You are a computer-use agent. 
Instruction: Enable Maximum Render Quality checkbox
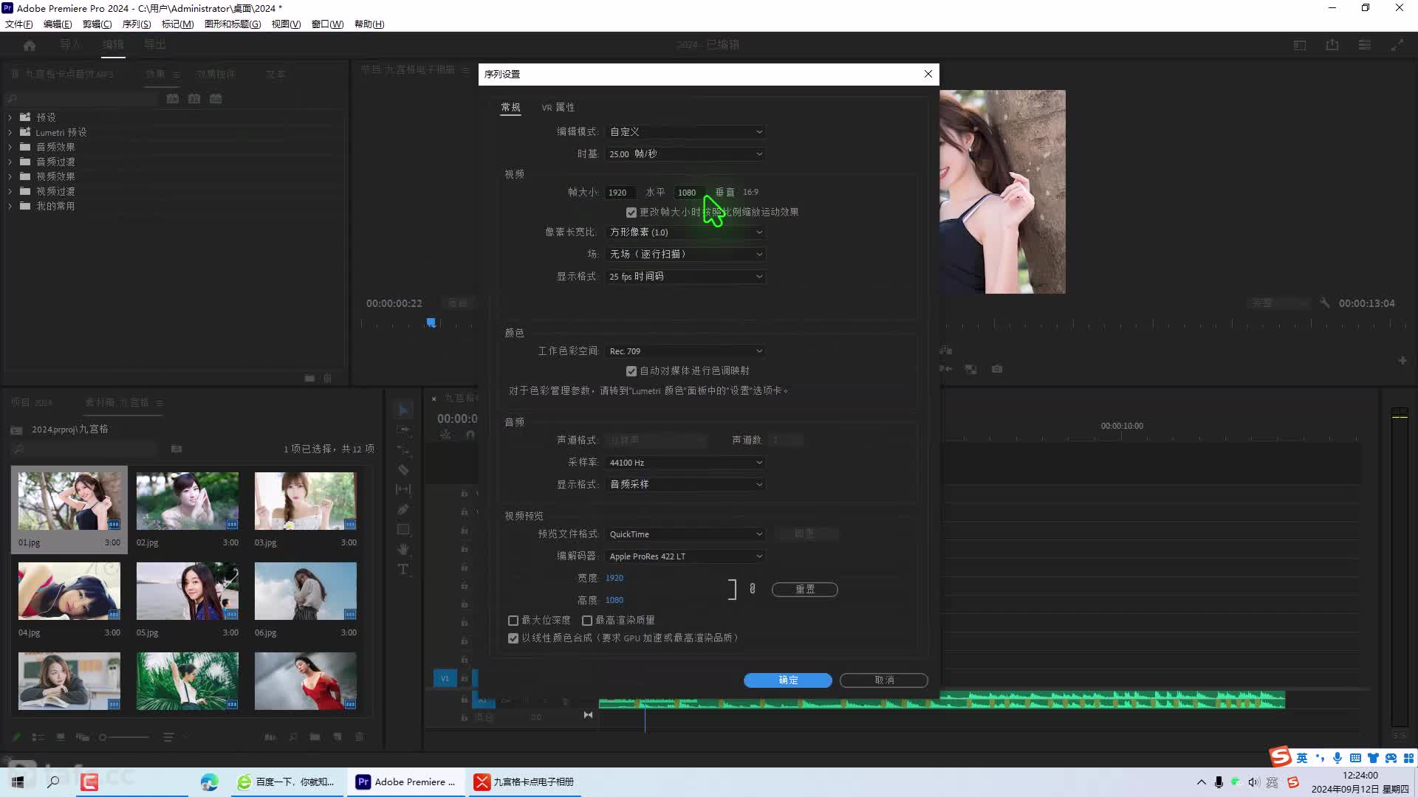coord(587,621)
